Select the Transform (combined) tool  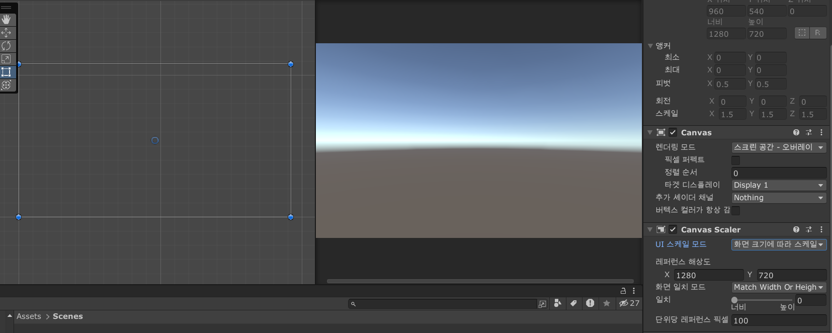click(7, 85)
